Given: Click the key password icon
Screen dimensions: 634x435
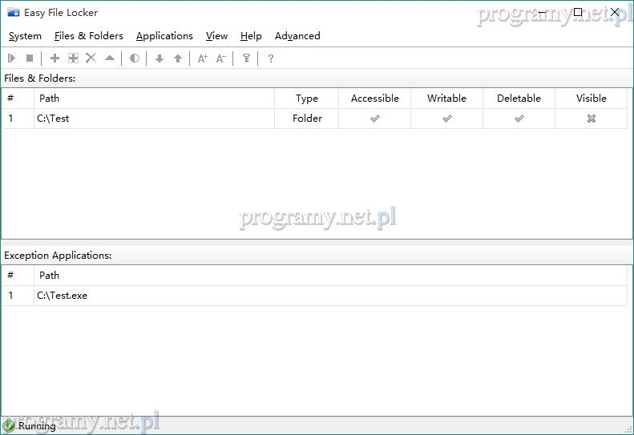Looking at the screenshot, I should coord(246,58).
